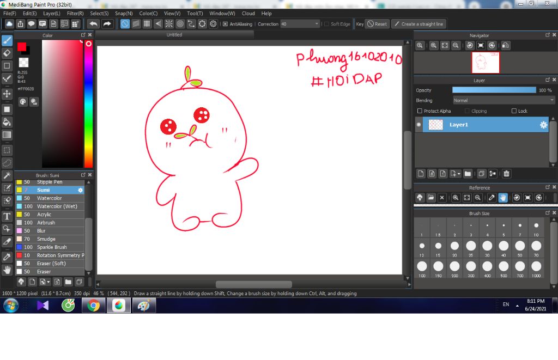Select the Hand tool in left toolbar
This screenshot has height=360, width=558.
point(7,270)
